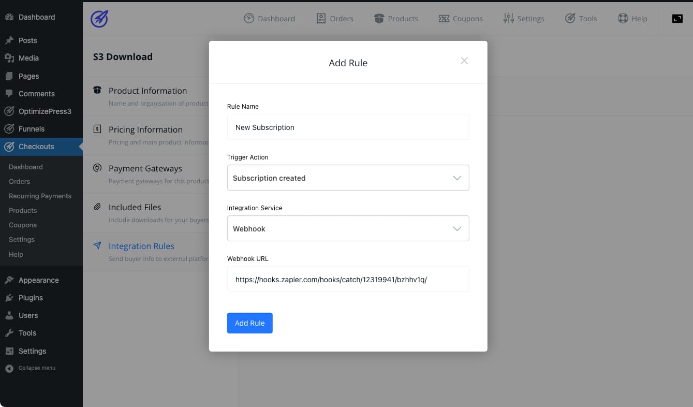Viewport: 693px width, 407px height.
Task: Open the Pricing Information section
Action: (x=146, y=135)
